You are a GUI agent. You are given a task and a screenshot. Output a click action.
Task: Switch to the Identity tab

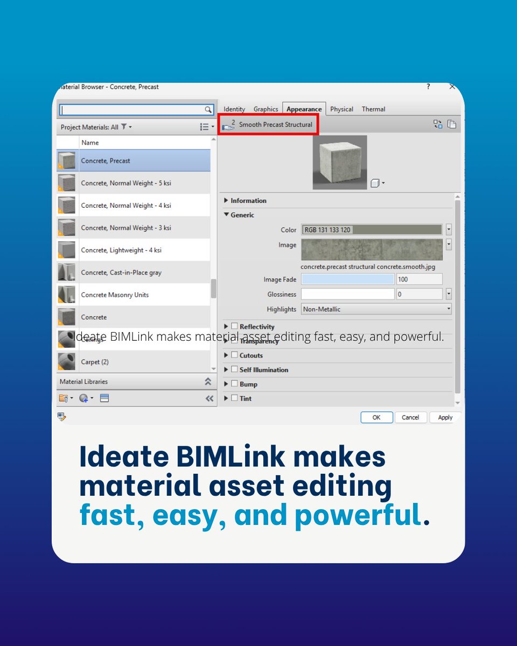pos(234,109)
